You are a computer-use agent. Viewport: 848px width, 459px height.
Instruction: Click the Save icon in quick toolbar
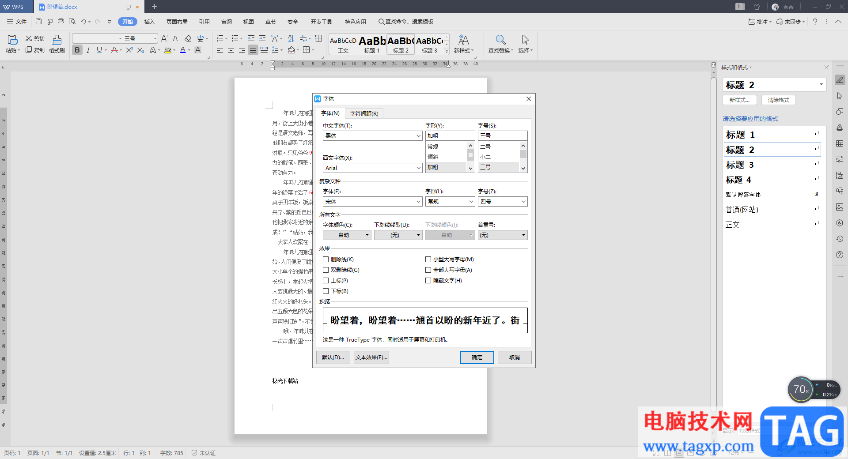39,22
